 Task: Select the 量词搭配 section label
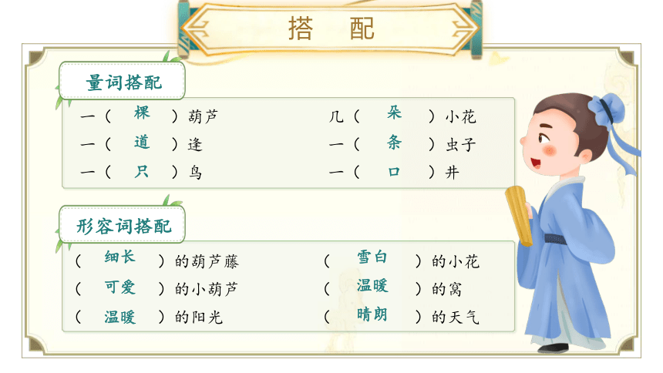tap(123, 81)
